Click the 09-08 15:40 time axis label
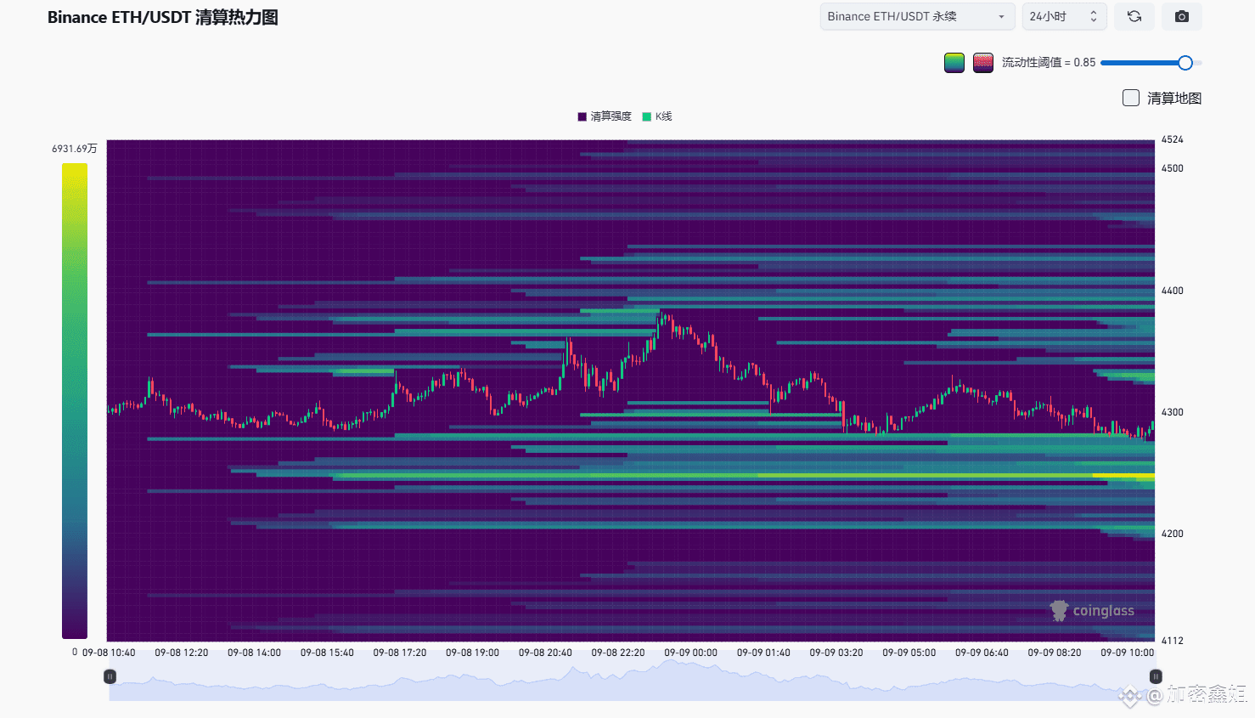The width and height of the screenshot is (1255, 718). [x=327, y=653]
